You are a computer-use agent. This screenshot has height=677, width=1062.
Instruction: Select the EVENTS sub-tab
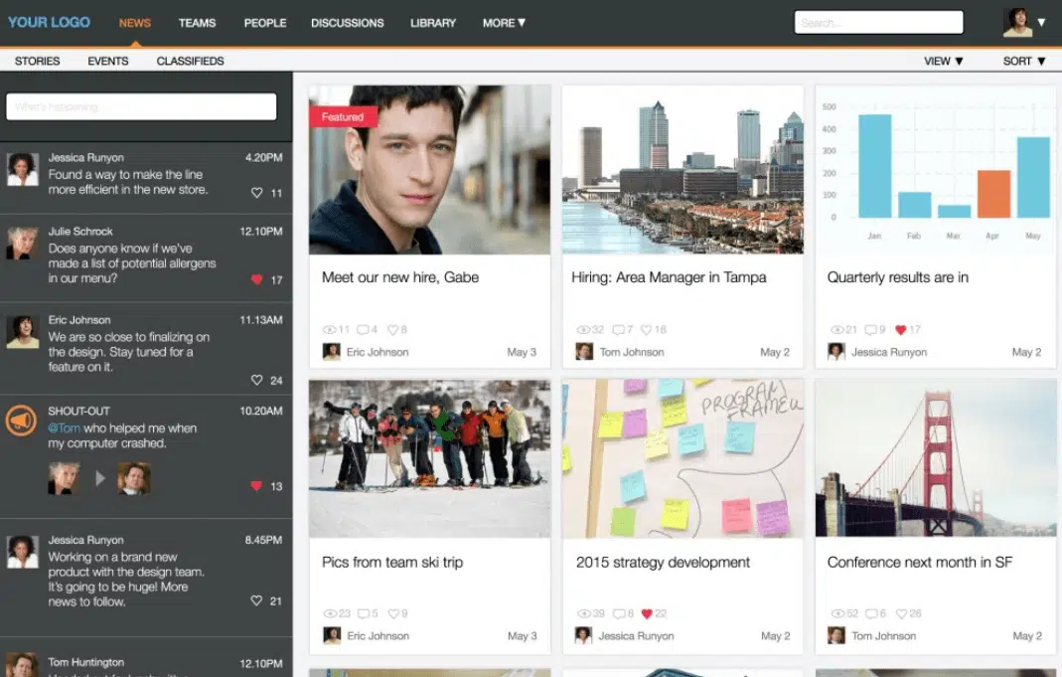tap(107, 61)
